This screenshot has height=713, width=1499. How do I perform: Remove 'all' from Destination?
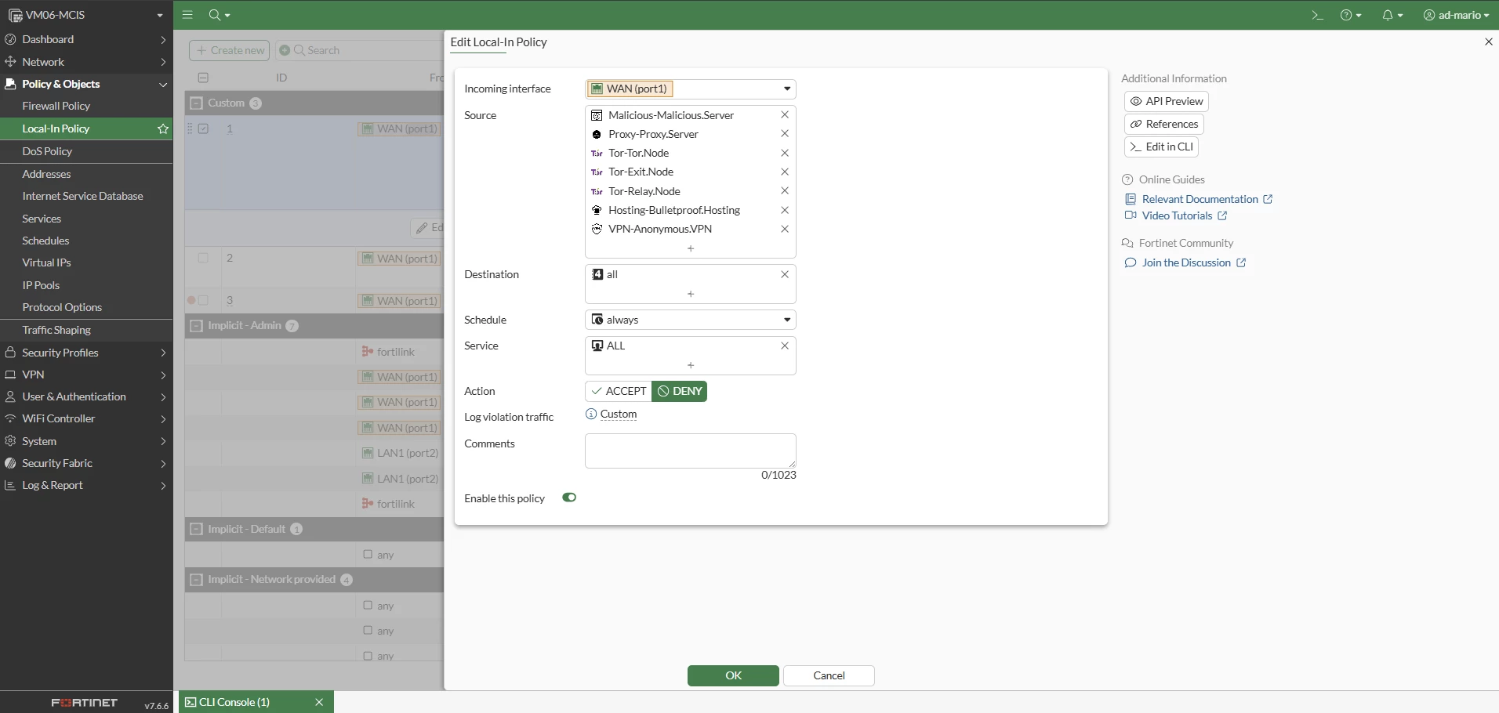click(x=784, y=274)
